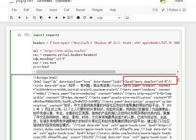
Task: Restart and run all fast-forward icon
Action: click(x=91, y=18)
